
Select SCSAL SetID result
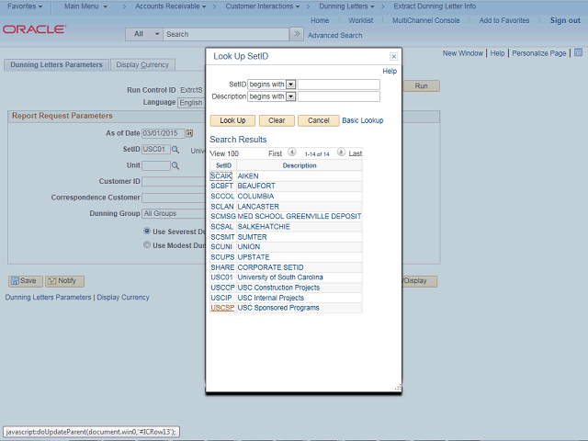pos(222,227)
